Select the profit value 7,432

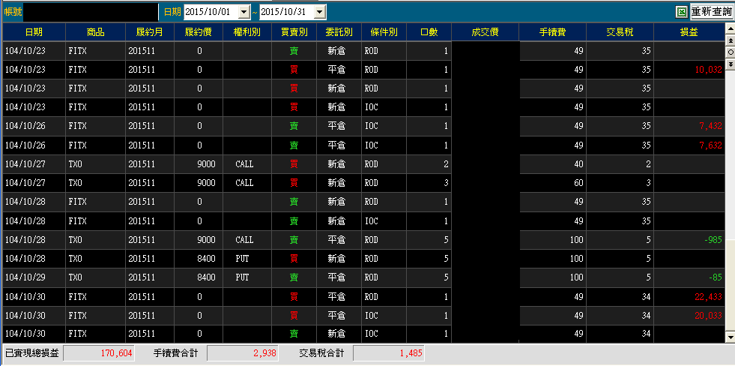(x=710, y=126)
